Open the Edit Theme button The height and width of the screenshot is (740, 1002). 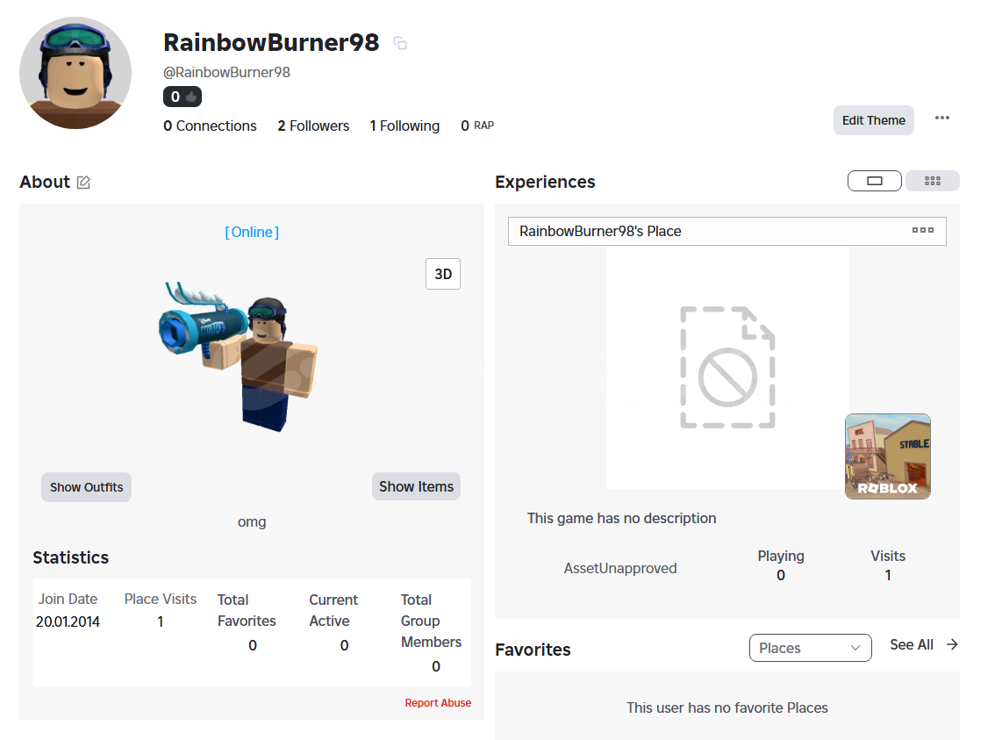[873, 120]
